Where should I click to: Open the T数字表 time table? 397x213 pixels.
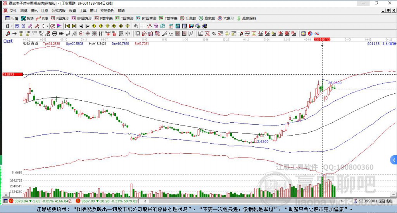[x=168, y=18]
